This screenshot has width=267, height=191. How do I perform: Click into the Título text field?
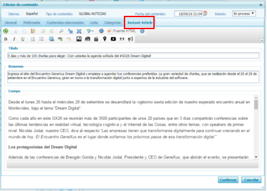(133, 55)
